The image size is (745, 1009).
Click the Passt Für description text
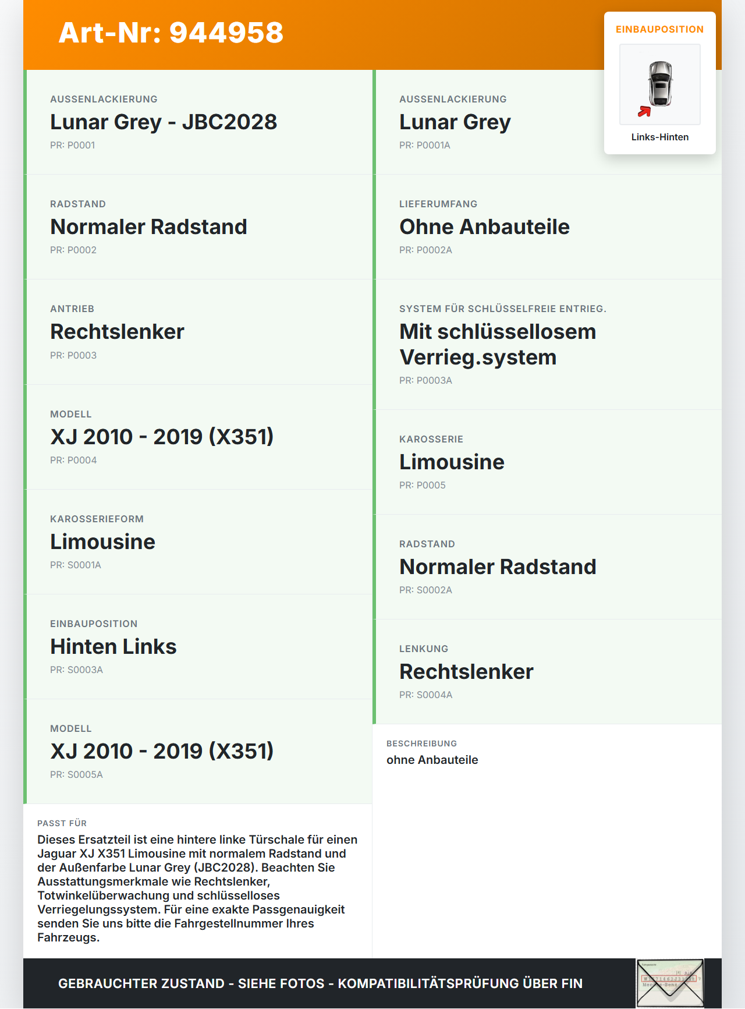click(x=197, y=888)
